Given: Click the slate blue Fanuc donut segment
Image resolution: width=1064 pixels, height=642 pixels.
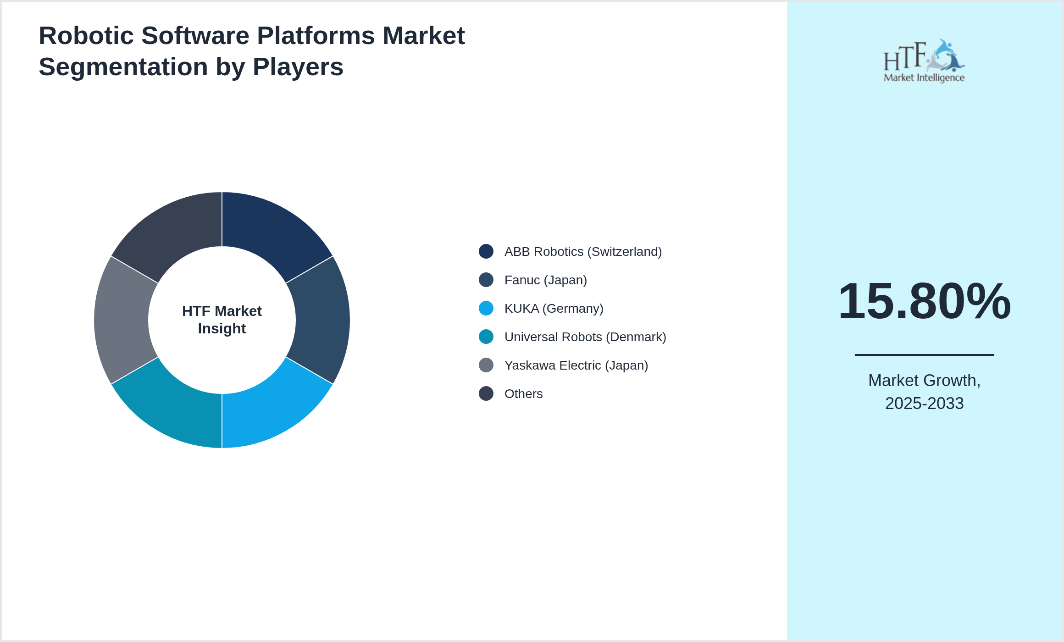Looking at the screenshot, I should (x=323, y=320).
